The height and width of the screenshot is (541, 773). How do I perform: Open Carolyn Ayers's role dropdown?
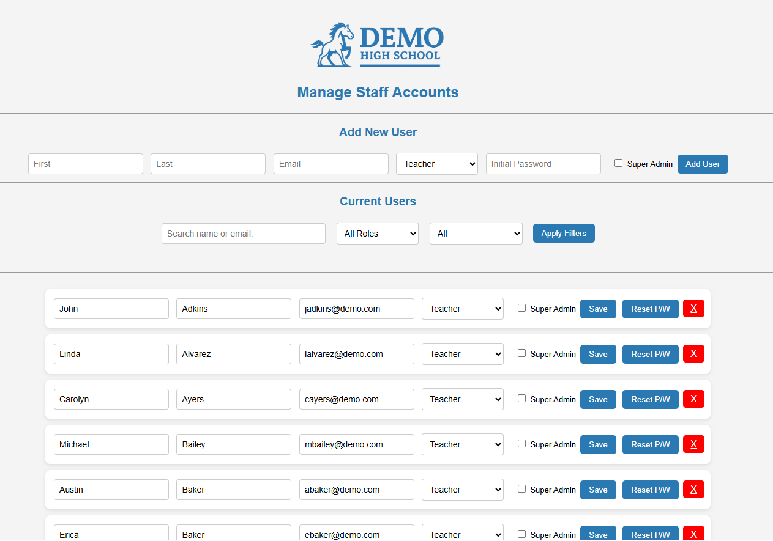point(462,399)
